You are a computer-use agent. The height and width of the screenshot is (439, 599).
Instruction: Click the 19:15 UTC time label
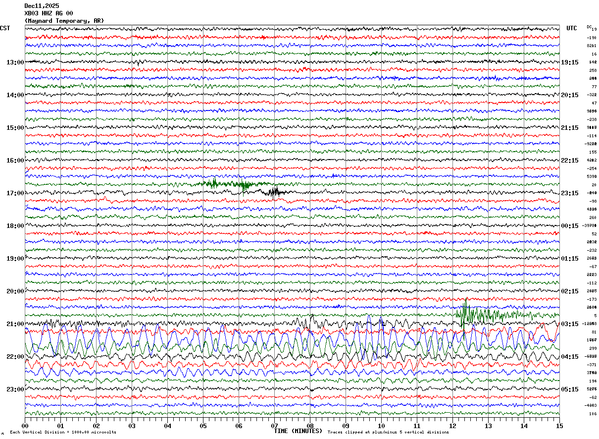pos(569,62)
